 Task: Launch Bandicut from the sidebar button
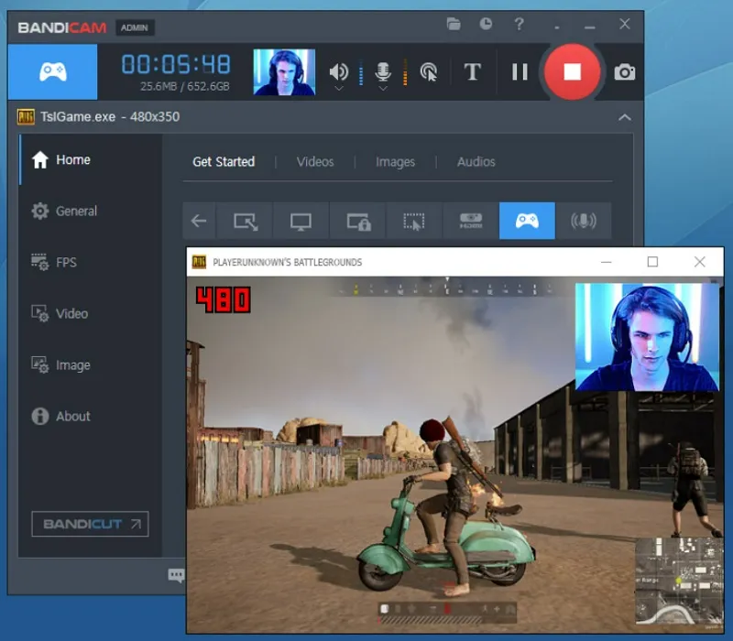click(89, 524)
